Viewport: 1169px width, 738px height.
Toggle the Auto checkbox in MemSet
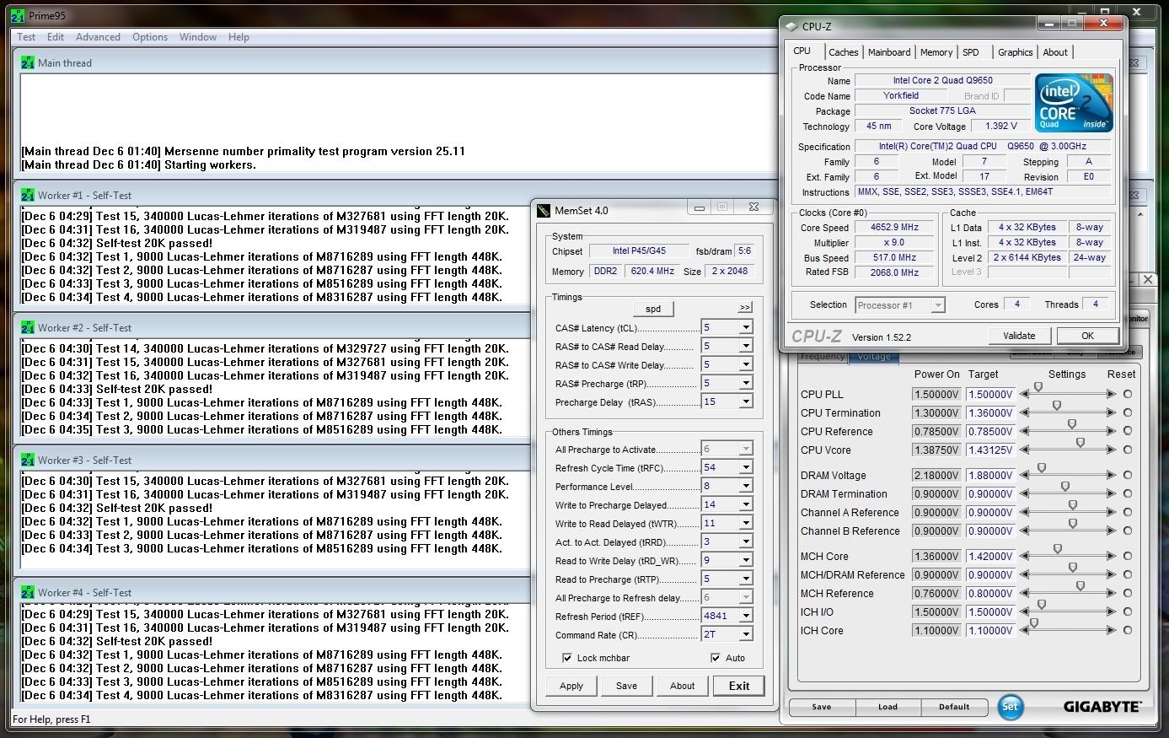(x=716, y=658)
